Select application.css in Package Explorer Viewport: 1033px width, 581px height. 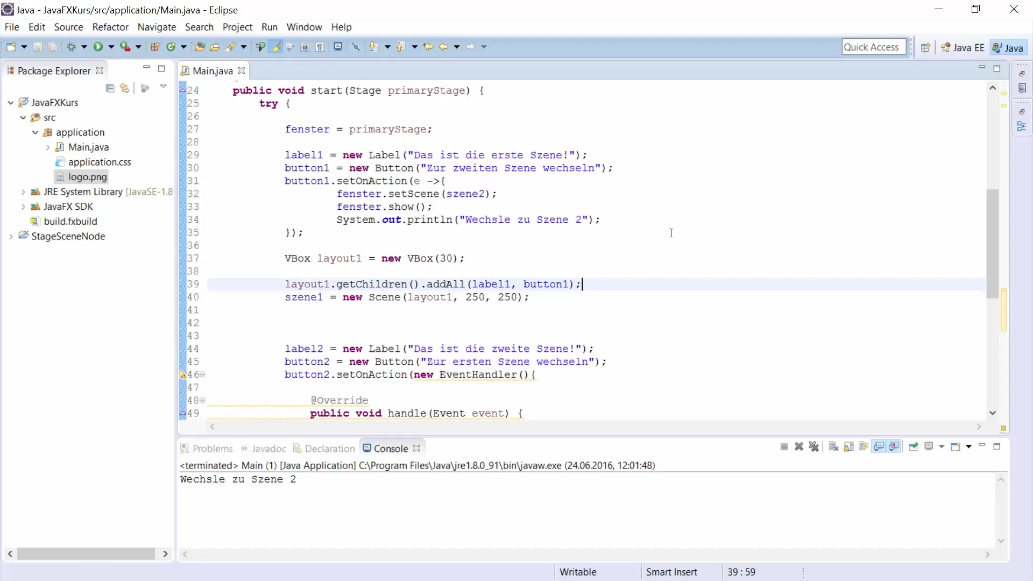coord(93,162)
